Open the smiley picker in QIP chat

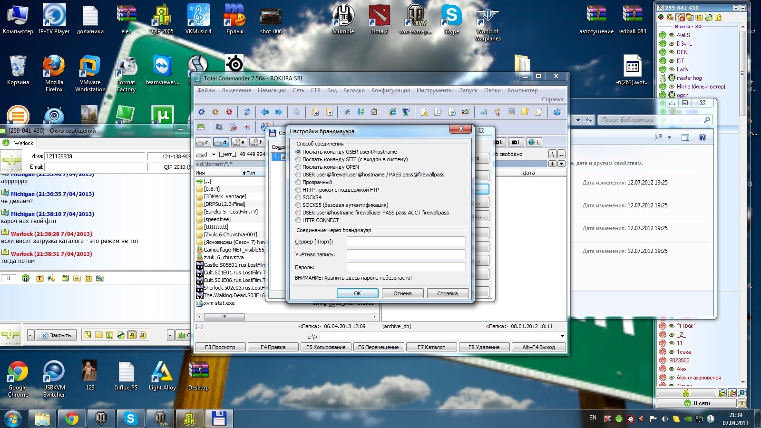point(26,278)
